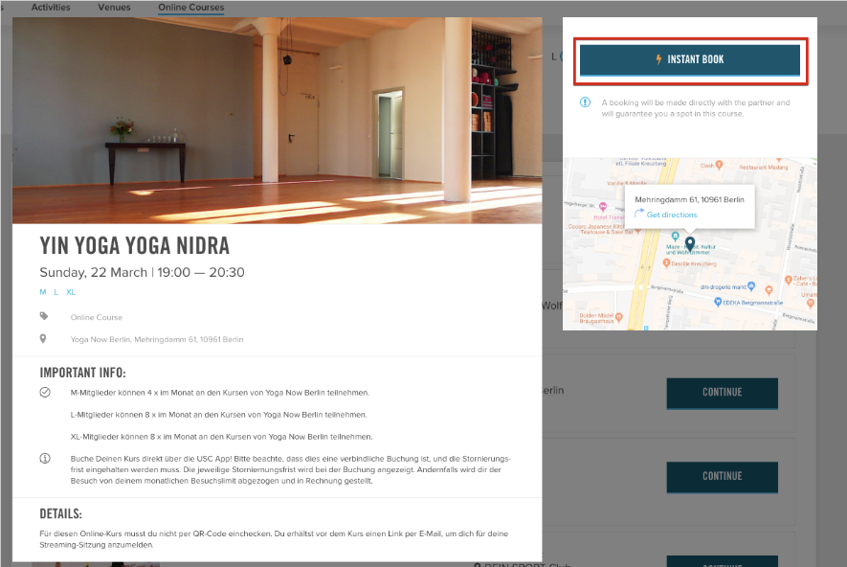Viewport: 847px width, 567px height.
Task: Click 'A booking will be made directly' note
Action: (696, 108)
